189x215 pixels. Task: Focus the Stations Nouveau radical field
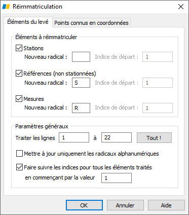pyautogui.click(x=81, y=57)
